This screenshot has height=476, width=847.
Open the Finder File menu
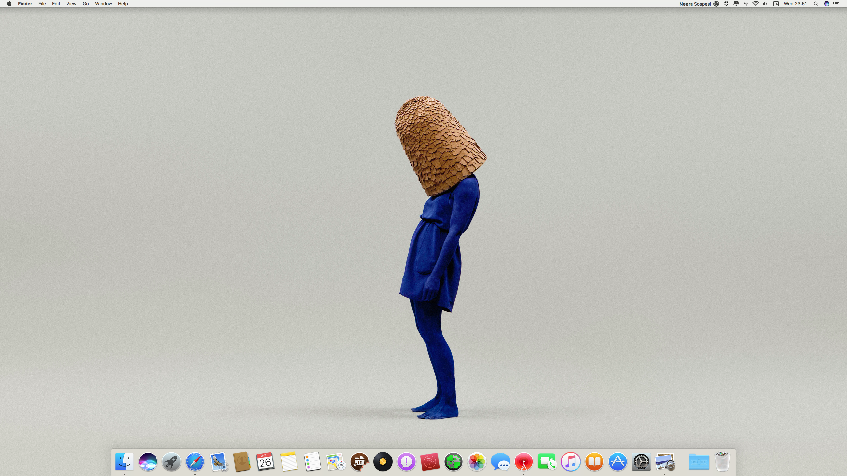(x=42, y=4)
